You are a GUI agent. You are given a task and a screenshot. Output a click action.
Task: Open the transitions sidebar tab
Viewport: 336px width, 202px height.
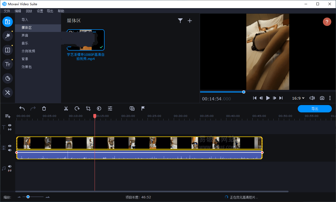(x=8, y=50)
